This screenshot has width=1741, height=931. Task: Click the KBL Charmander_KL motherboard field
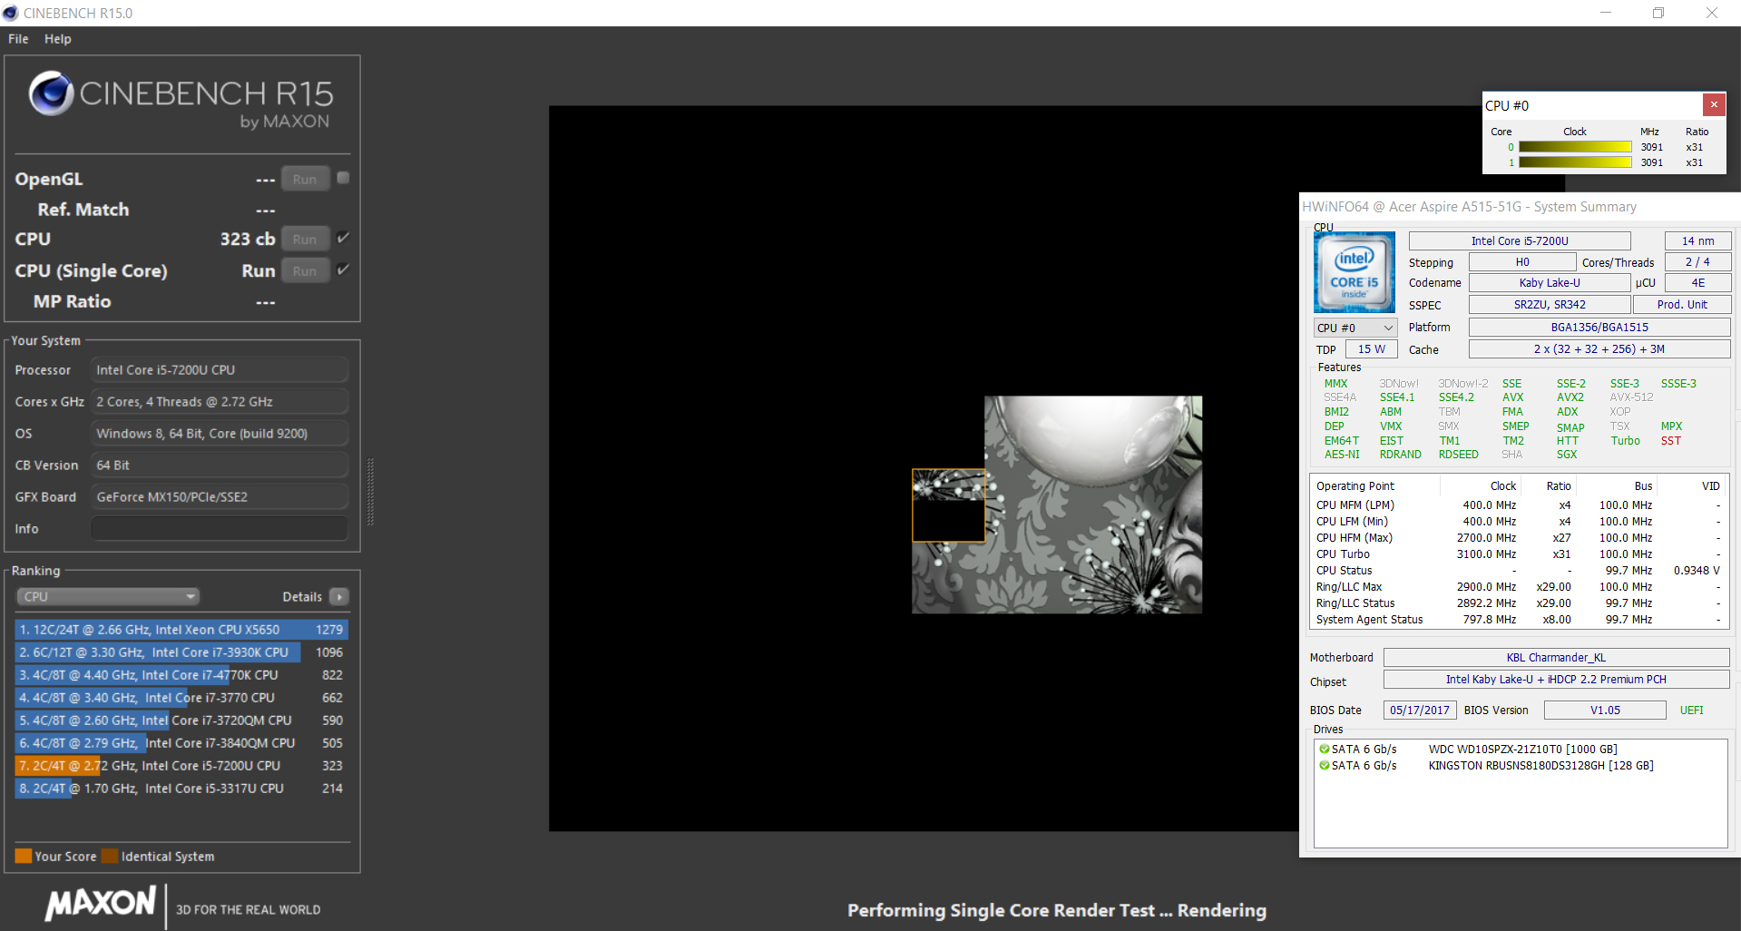pos(1556,657)
